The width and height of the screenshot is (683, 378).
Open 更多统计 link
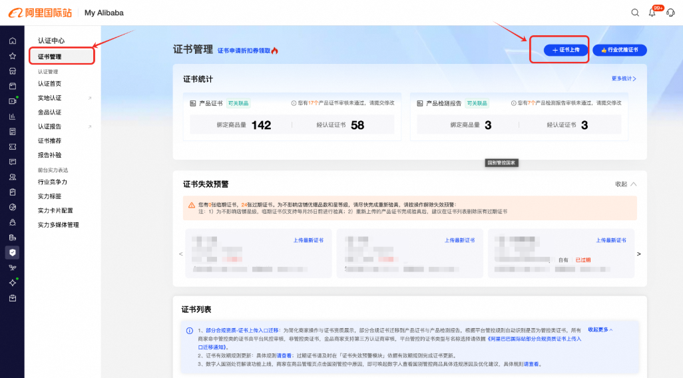click(x=624, y=79)
